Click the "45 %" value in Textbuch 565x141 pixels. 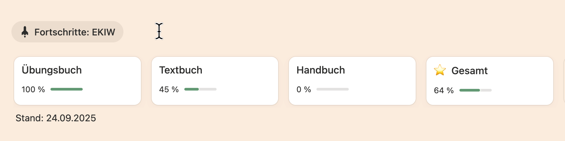point(169,90)
